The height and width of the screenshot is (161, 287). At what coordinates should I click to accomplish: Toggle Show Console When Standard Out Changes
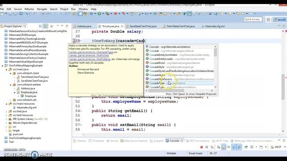pos(234,147)
